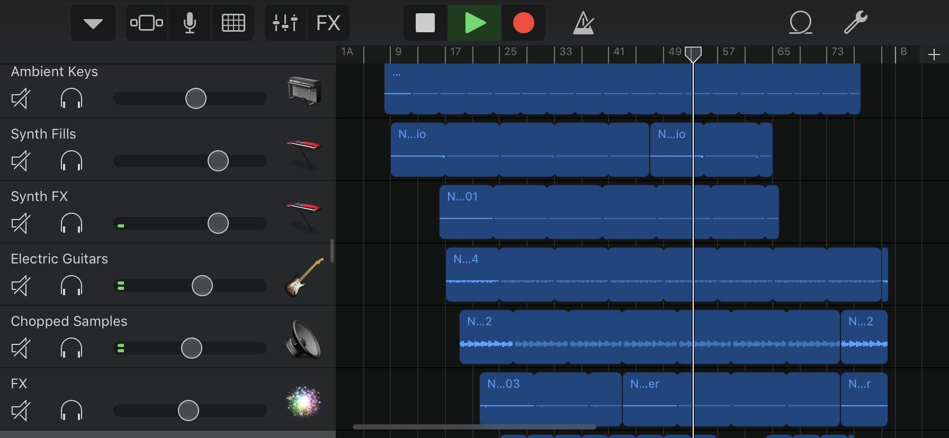
Task: Select the Synth Fills track name
Action: click(43, 134)
